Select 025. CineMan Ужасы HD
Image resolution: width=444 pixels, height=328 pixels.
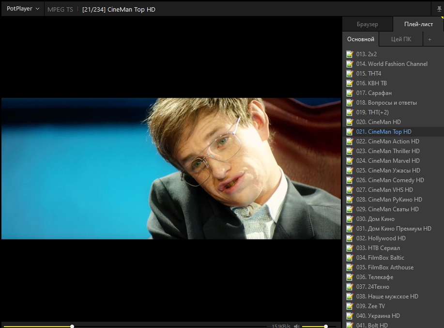(393, 170)
